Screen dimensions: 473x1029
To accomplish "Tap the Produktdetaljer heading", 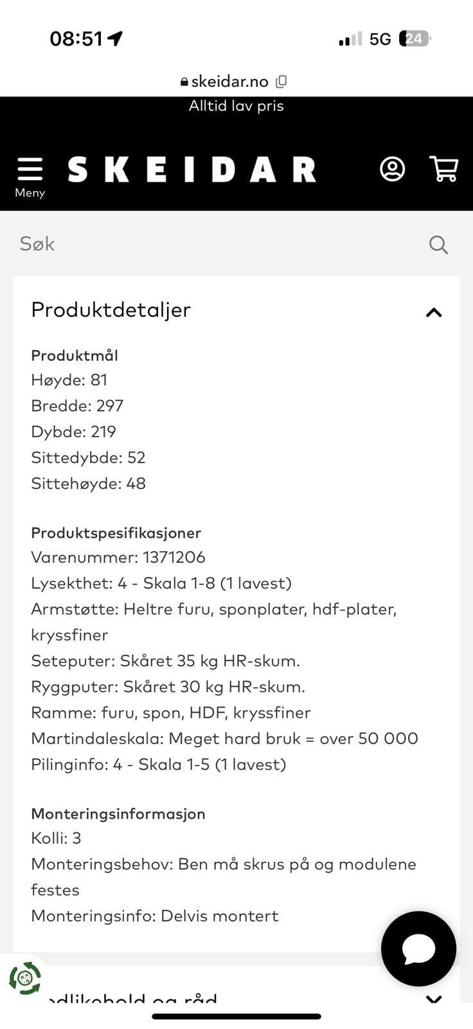I will point(111,310).
